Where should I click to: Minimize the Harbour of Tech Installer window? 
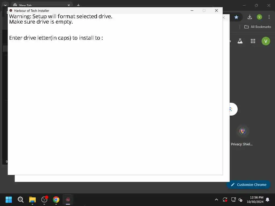[192, 10]
